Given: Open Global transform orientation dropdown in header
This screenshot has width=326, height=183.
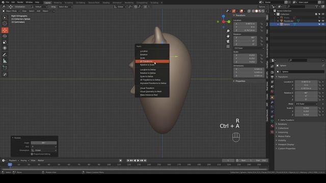Looking at the screenshot, I should [120, 7].
